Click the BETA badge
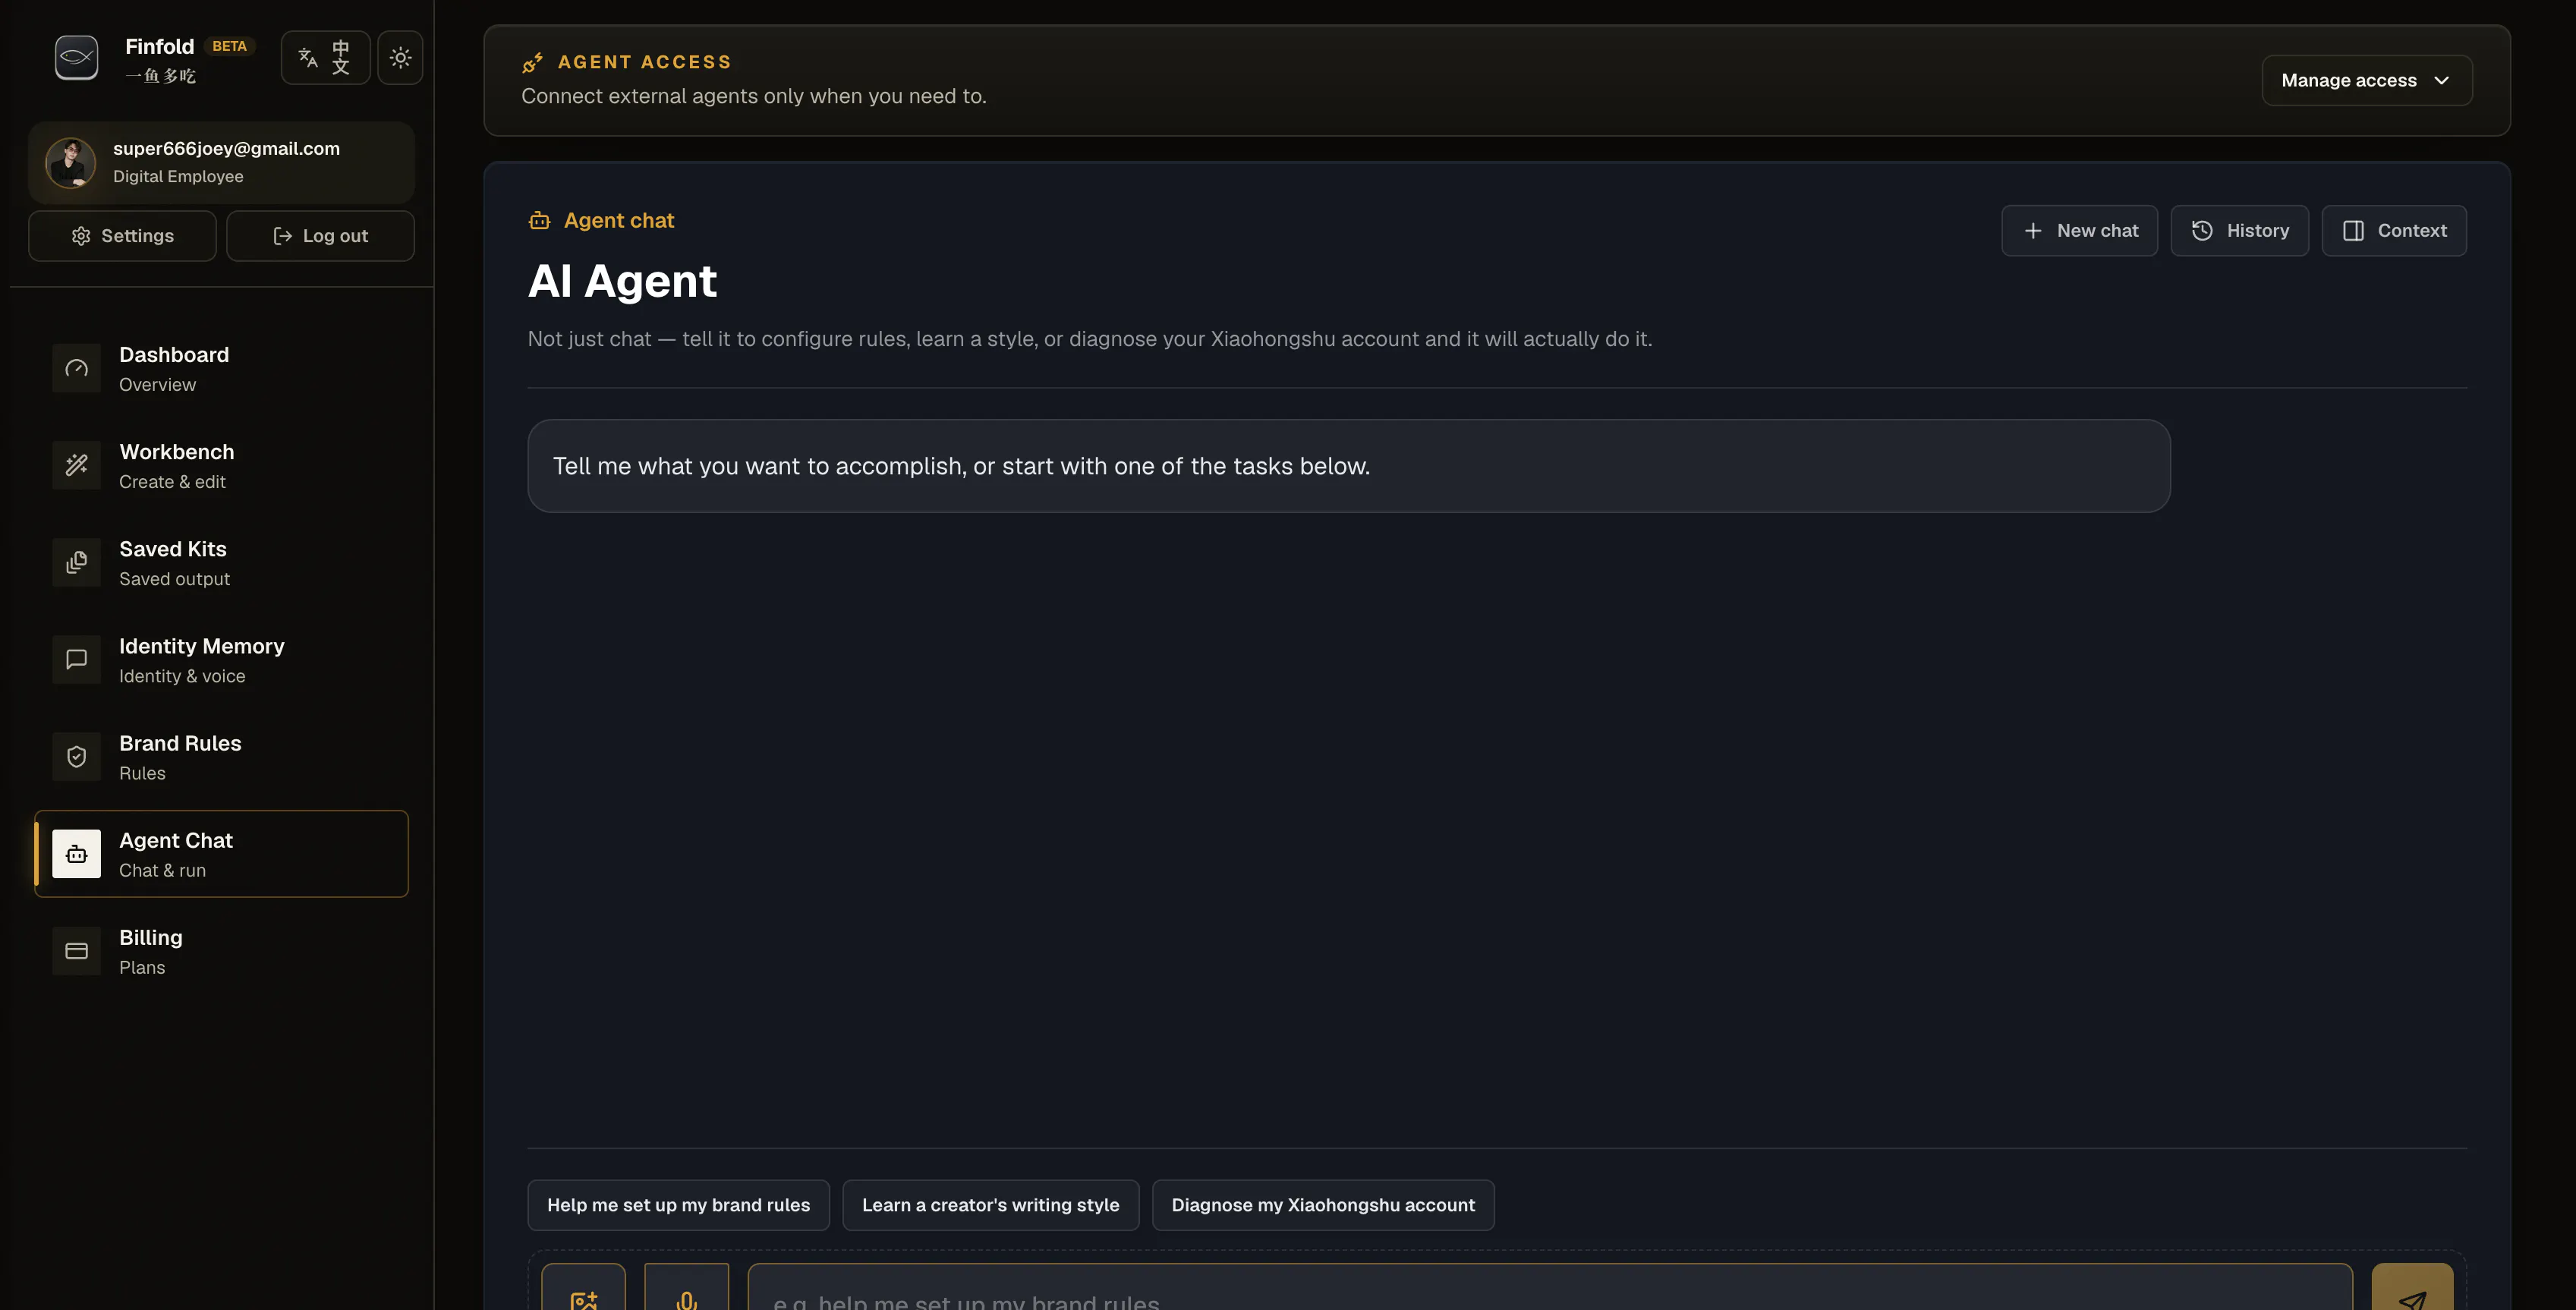This screenshot has width=2576, height=1310. tap(229, 46)
